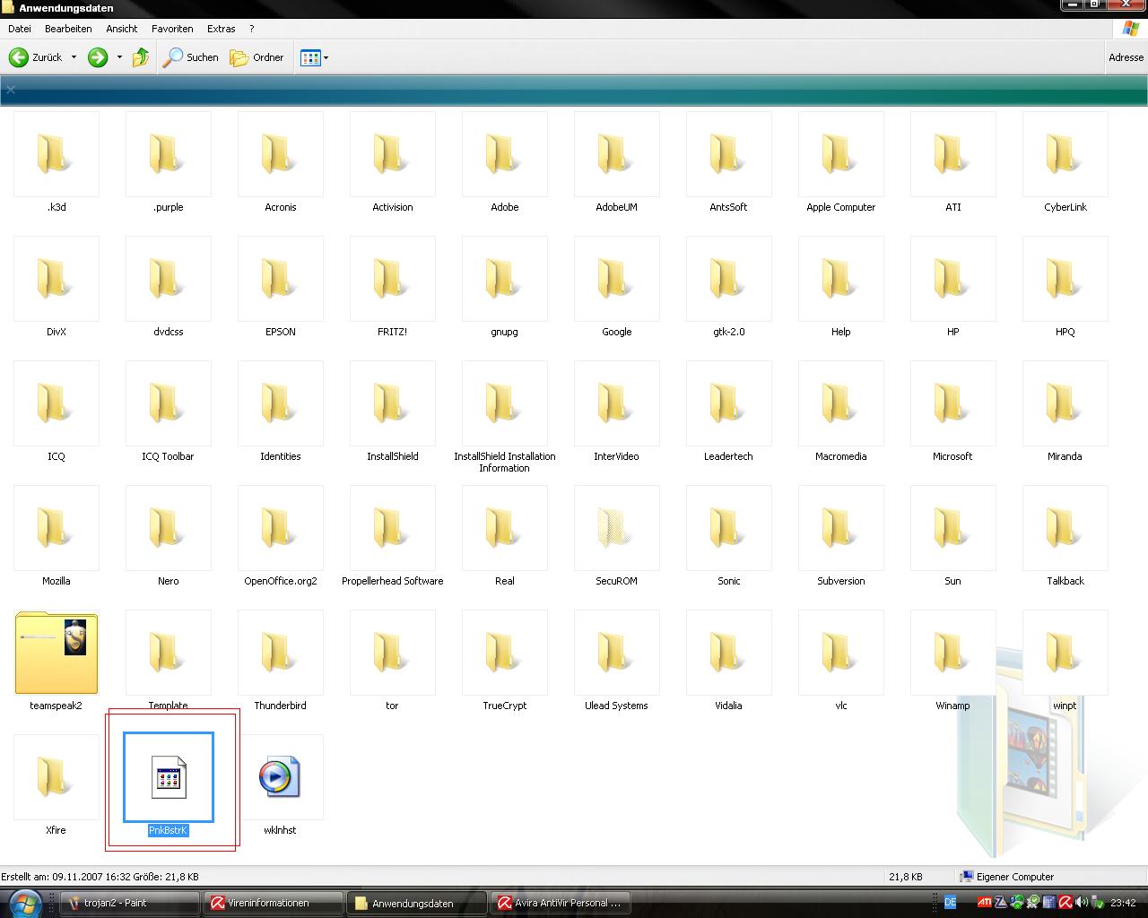The width and height of the screenshot is (1148, 918).
Task: Open the AntsSoft folder
Action: pos(729,154)
